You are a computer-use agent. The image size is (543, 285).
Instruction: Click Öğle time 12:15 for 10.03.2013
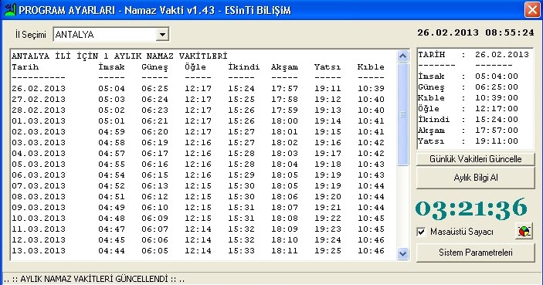[x=198, y=218]
